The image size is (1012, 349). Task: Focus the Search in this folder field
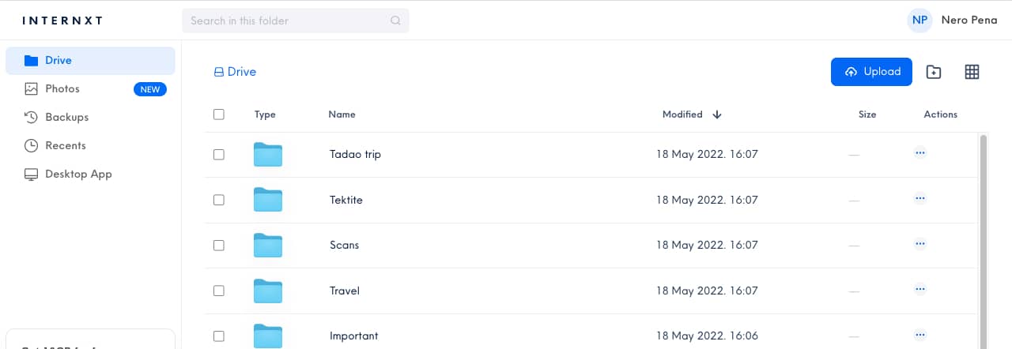click(x=296, y=21)
